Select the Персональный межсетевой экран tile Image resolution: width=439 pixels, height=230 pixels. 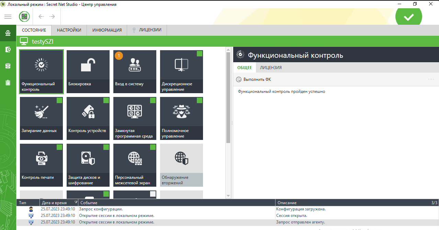(x=135, y=165)
